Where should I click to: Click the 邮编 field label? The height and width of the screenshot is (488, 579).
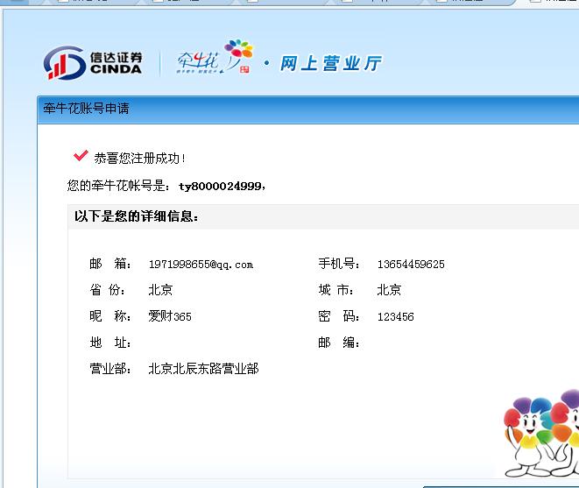[x=339, y=343]
